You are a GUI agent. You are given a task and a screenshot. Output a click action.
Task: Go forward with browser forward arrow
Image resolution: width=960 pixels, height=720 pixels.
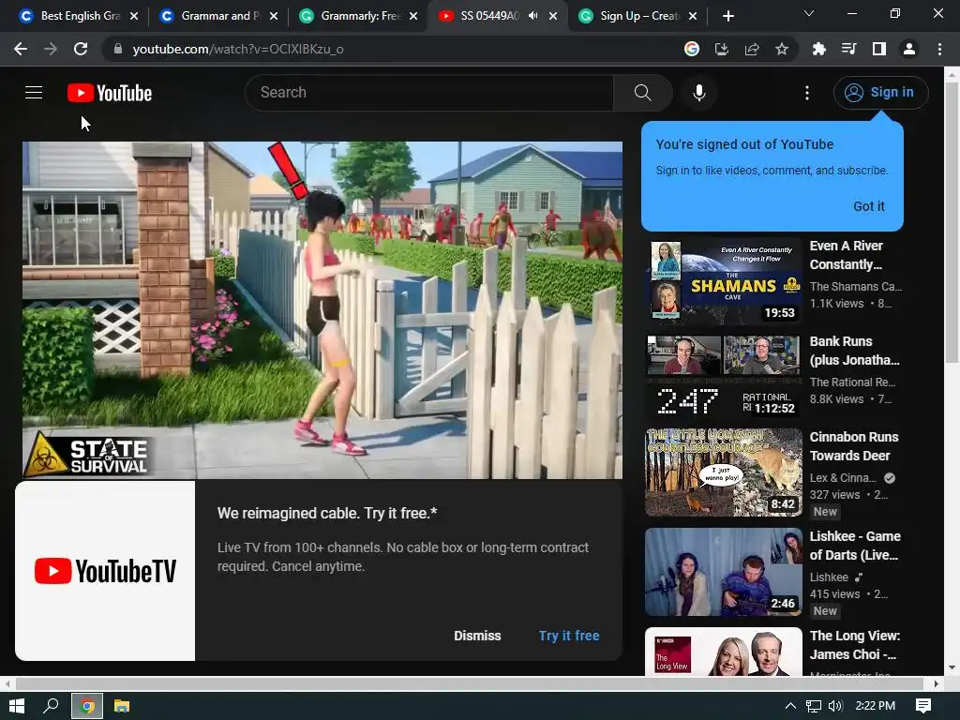[51, 49]
